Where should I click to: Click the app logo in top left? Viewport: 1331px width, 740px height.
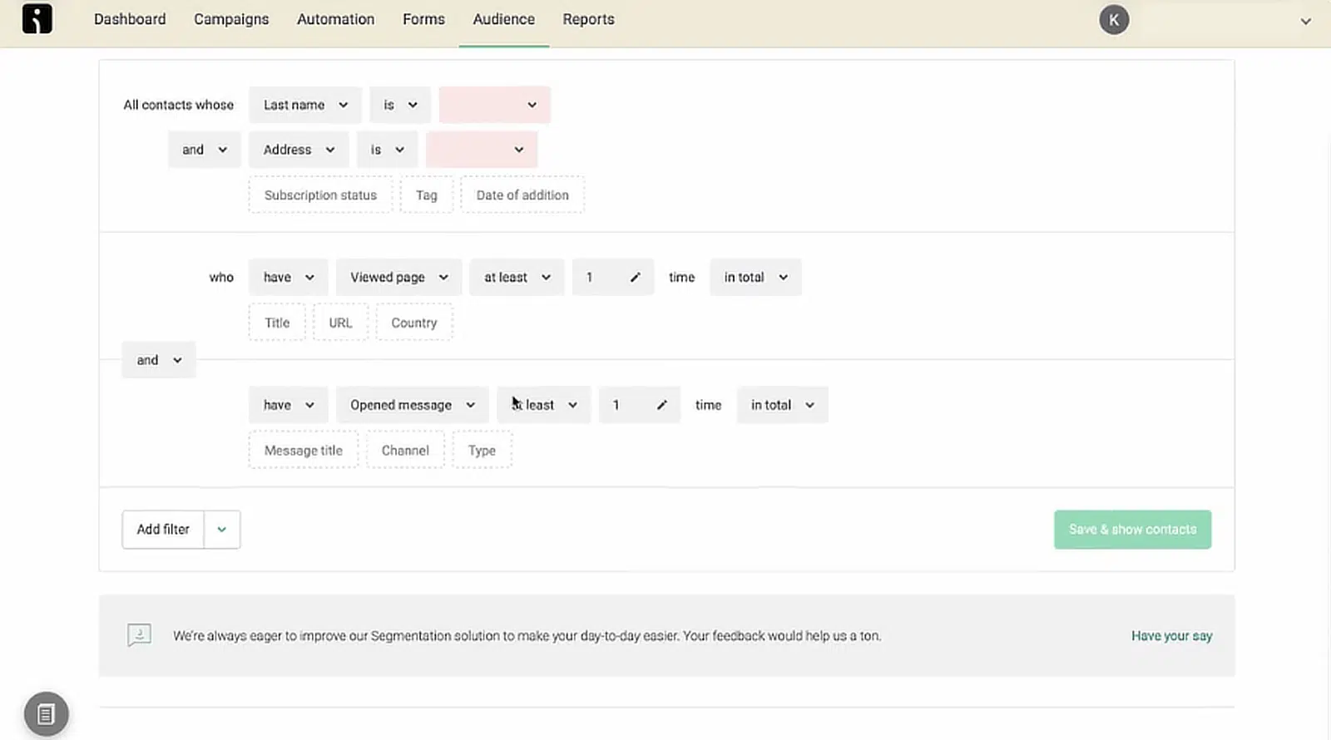coord(37,18)
